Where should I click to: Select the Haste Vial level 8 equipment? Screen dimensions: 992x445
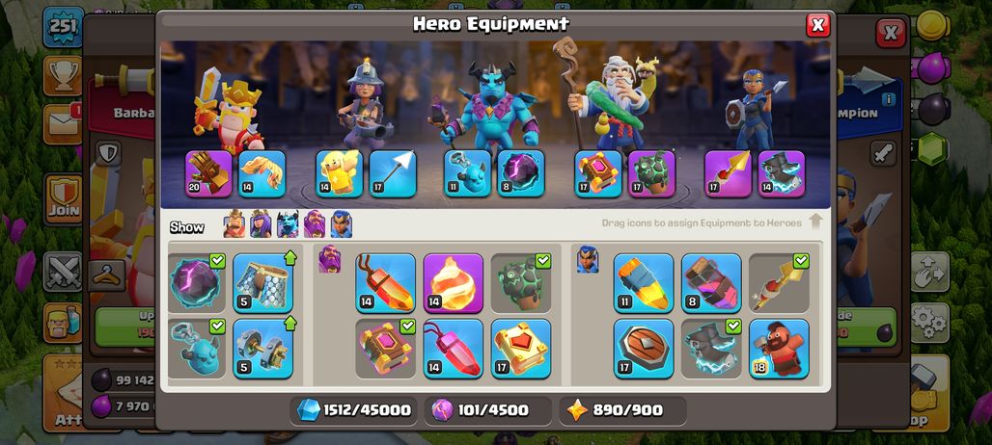click(x=711, y=283)
